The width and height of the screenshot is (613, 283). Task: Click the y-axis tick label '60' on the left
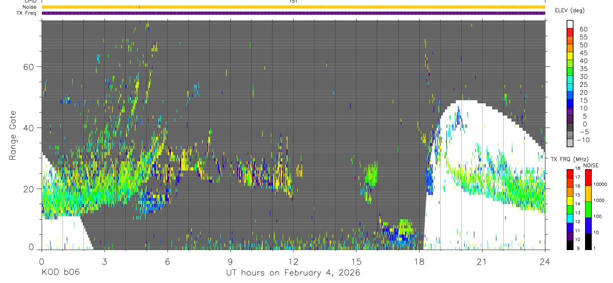29,67
